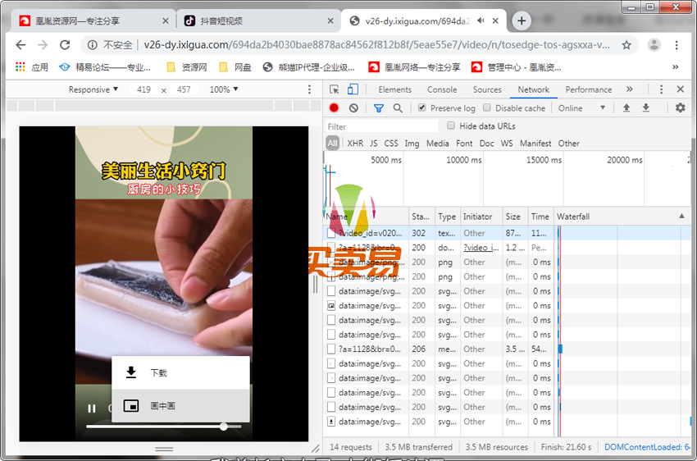697x461 pixels.
Task: Sort requests by the Size column
Action: coord(515,216)
